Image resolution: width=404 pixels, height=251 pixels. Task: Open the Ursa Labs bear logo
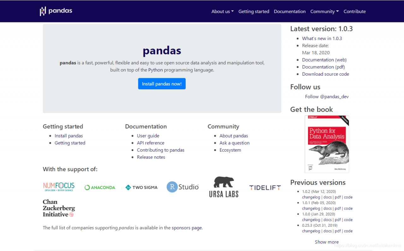(x=224, y=187)
